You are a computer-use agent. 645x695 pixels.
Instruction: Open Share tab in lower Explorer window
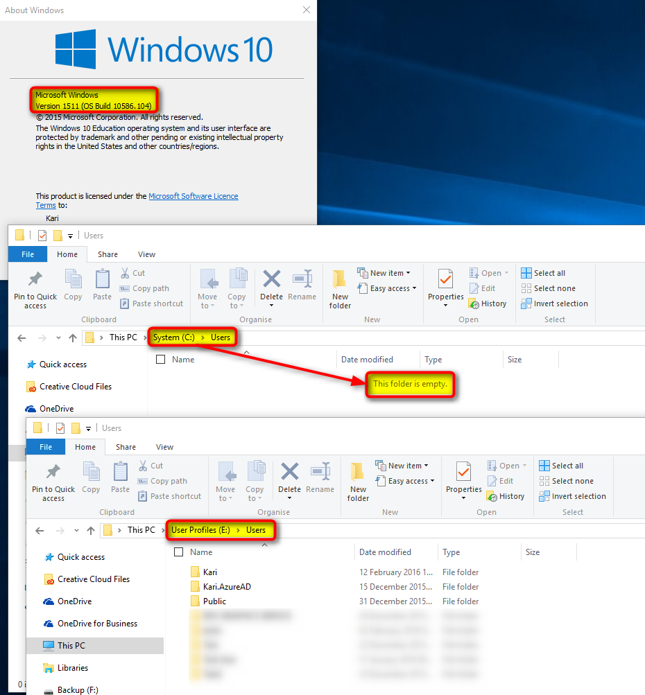point(126,447)
